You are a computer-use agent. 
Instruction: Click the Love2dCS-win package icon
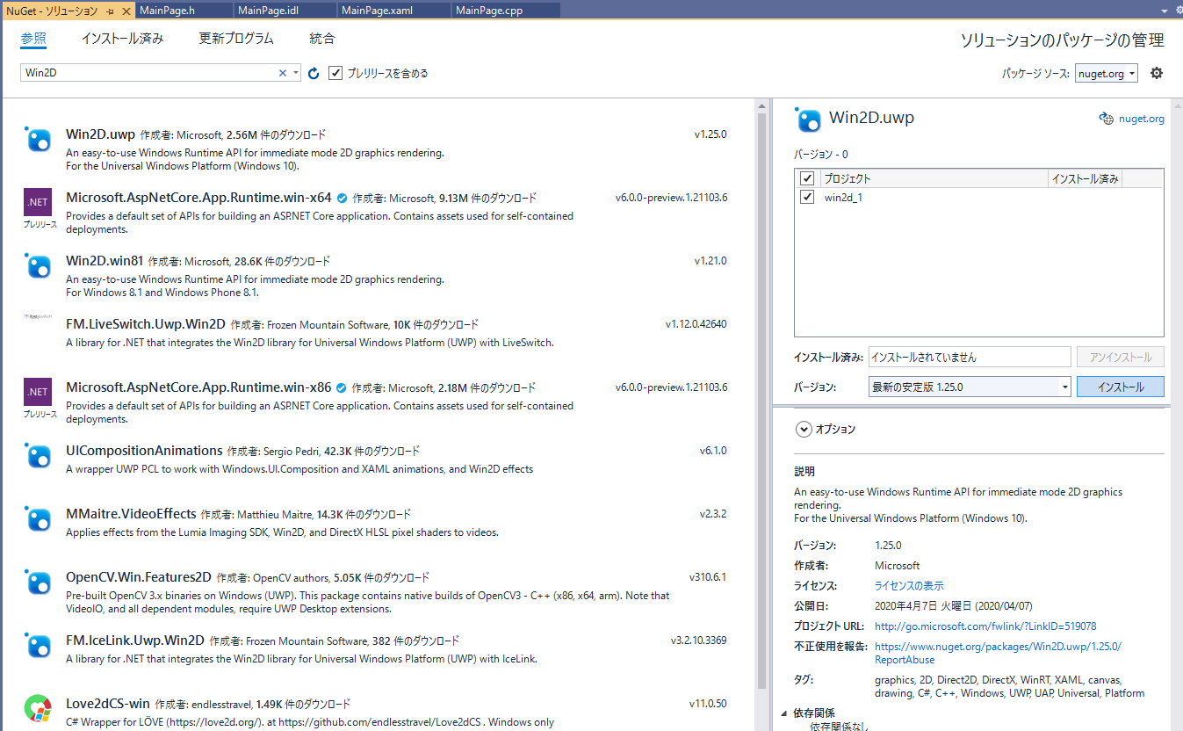(38, 708)
